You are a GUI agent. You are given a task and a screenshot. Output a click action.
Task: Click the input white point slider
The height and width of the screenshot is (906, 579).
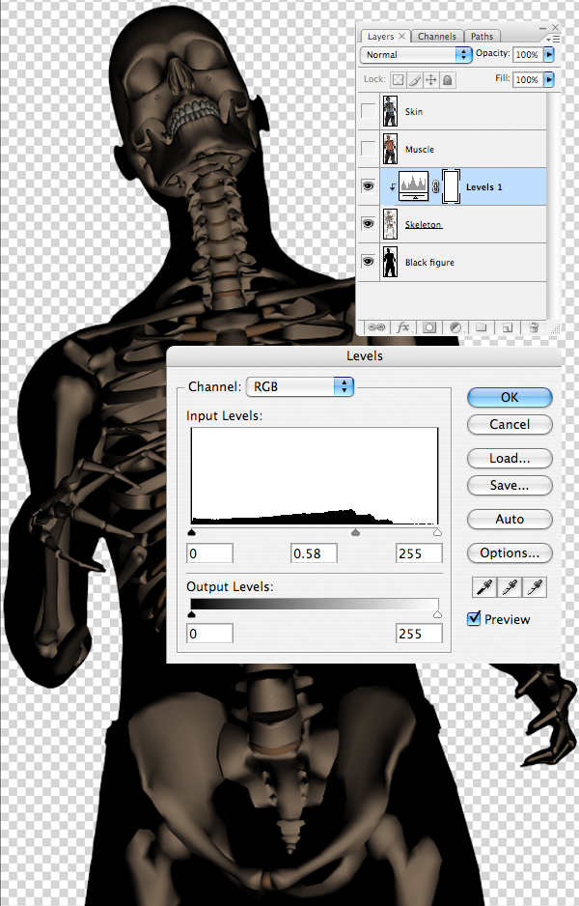(x=437, y=532)
